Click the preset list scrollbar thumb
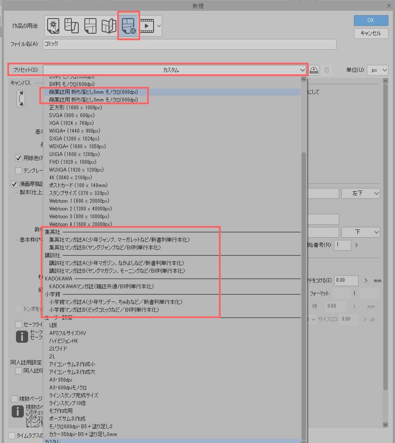 coord(304,295)
